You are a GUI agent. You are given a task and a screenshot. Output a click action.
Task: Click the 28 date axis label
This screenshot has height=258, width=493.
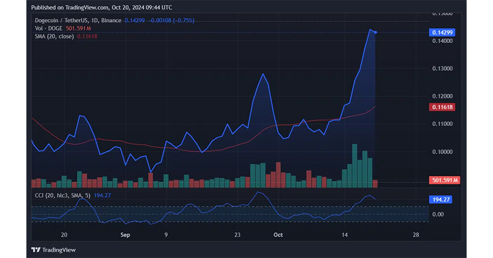click(416, 235)
